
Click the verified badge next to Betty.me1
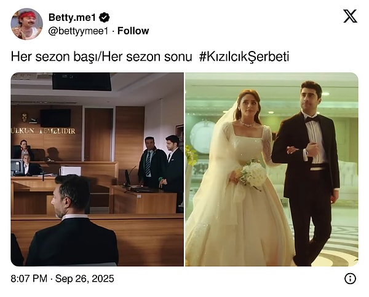[x=105, y=17]
